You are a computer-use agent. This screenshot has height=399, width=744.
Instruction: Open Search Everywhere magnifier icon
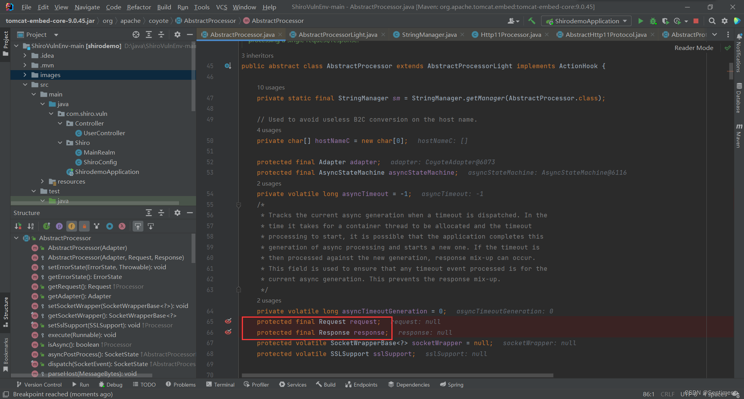tap(712, 21)
